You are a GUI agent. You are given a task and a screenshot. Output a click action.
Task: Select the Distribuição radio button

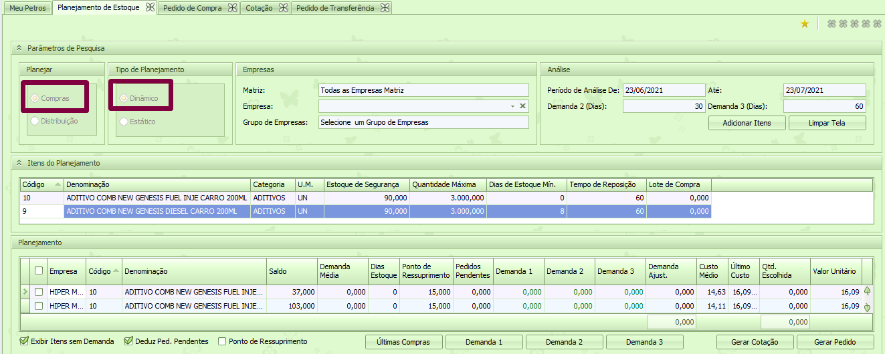pyautogui.click(x=35, y=122)
